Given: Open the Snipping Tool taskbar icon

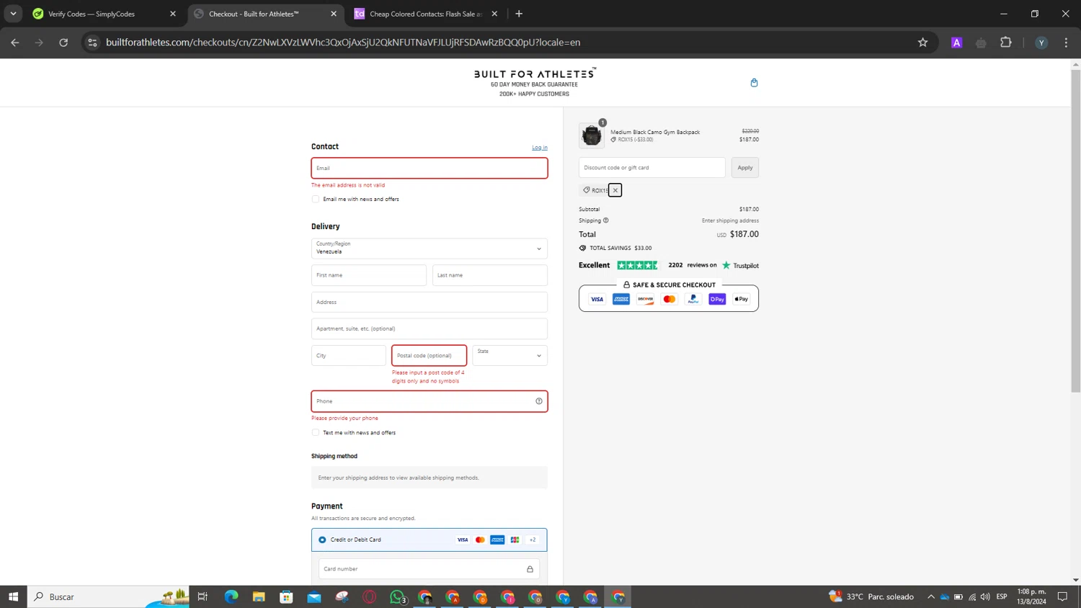Looking at the screenshot, I should point(342,596).
